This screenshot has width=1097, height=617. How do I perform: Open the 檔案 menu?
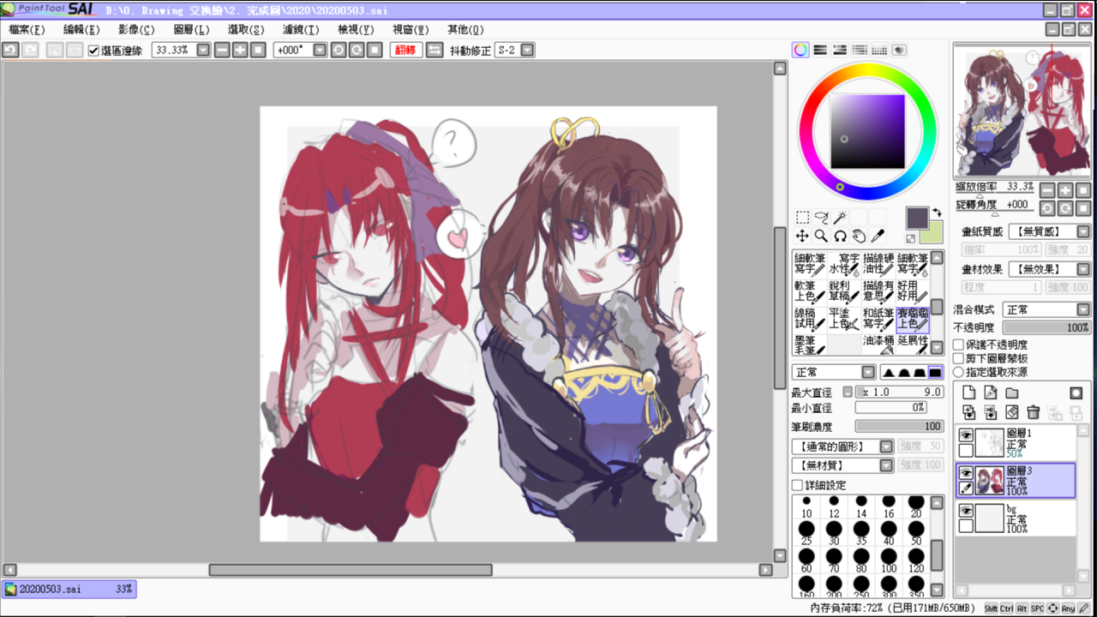[27, 29]
